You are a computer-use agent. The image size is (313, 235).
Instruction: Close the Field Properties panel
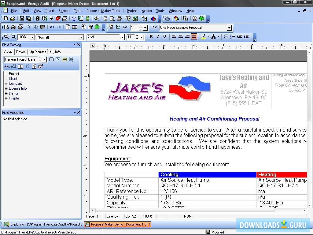click(x=79, y=112)
